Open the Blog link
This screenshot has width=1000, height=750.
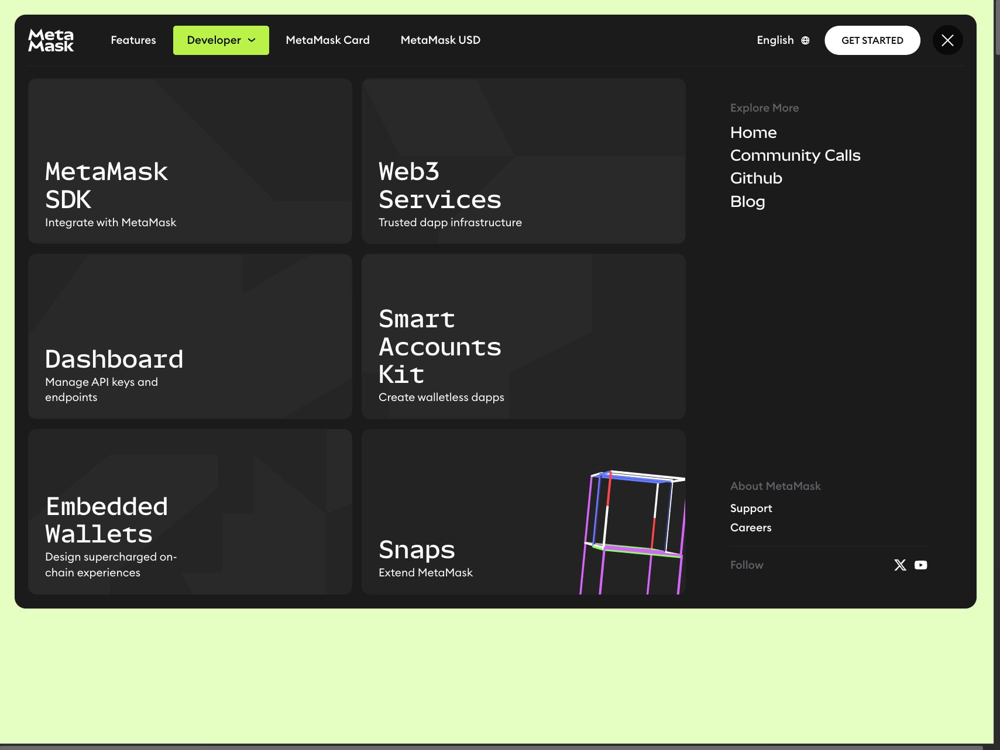tap(748, 202)
